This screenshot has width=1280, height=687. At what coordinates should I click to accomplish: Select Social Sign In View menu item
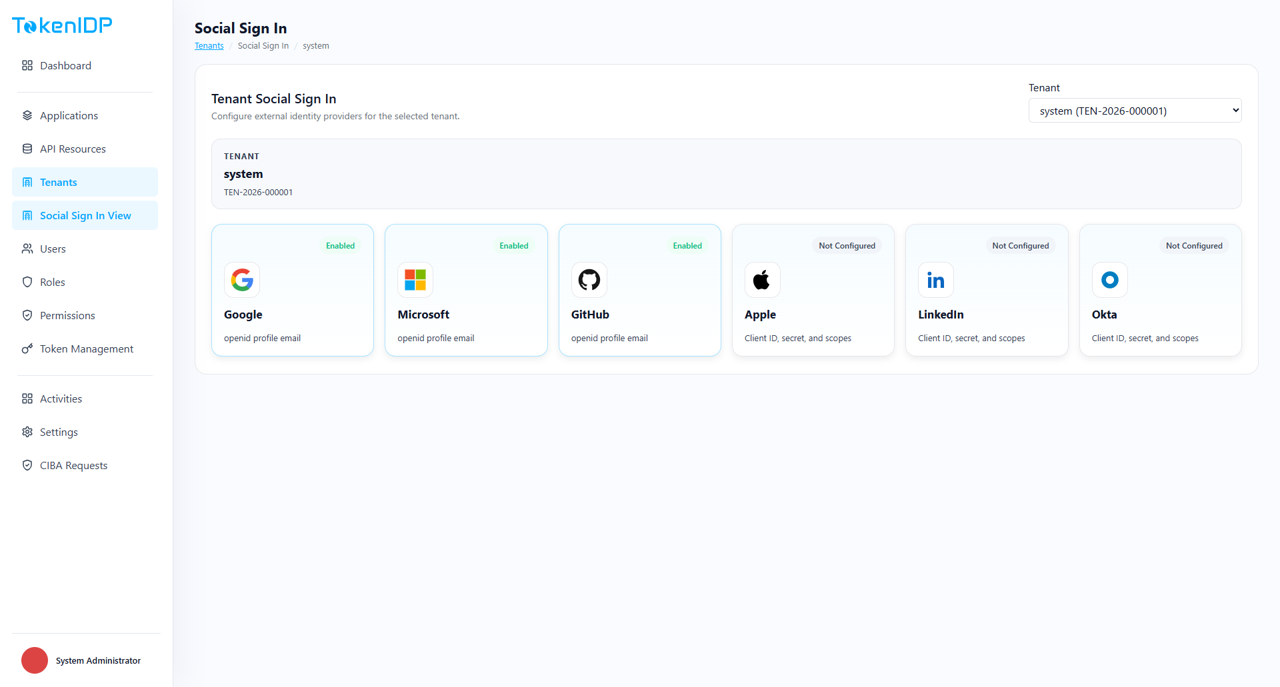pyautogui.click(x=85, y=215)
